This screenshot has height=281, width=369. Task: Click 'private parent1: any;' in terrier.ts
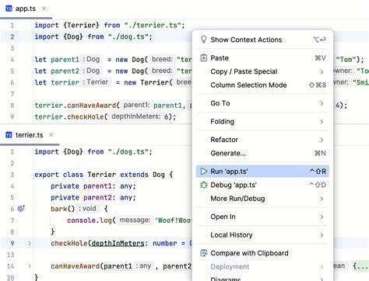click(x=93, y=186)
